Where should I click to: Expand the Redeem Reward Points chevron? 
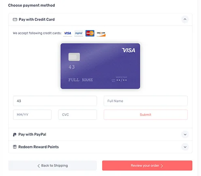point(185,147)
